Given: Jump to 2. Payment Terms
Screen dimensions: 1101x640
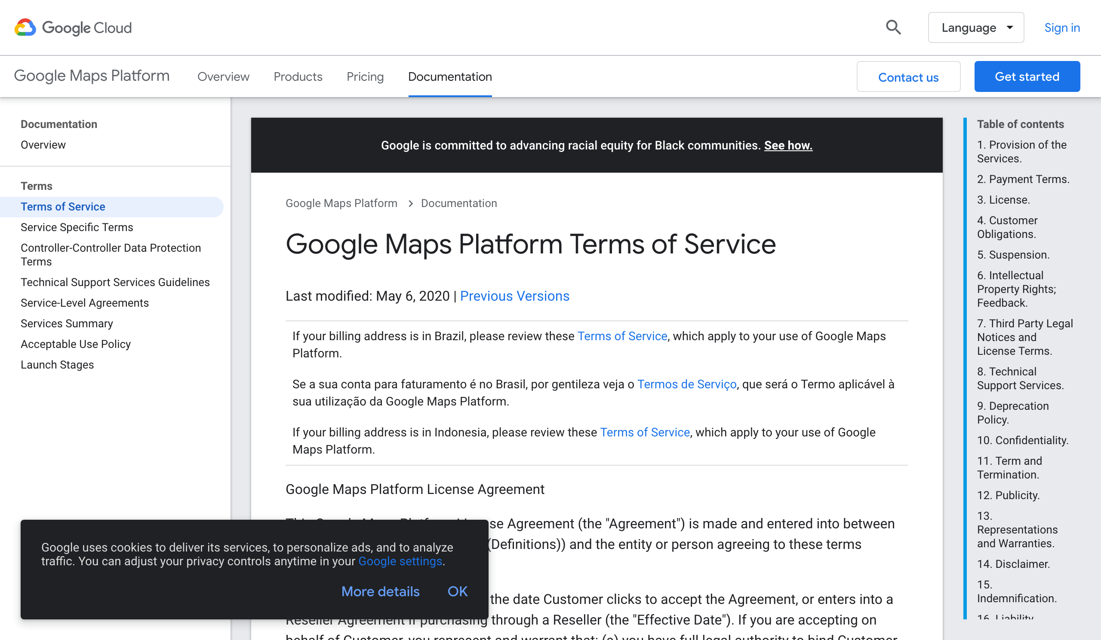Looking at the screenshot, I should click(1023, 179).
